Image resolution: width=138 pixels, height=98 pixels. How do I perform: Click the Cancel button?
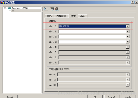coord(112,97)
